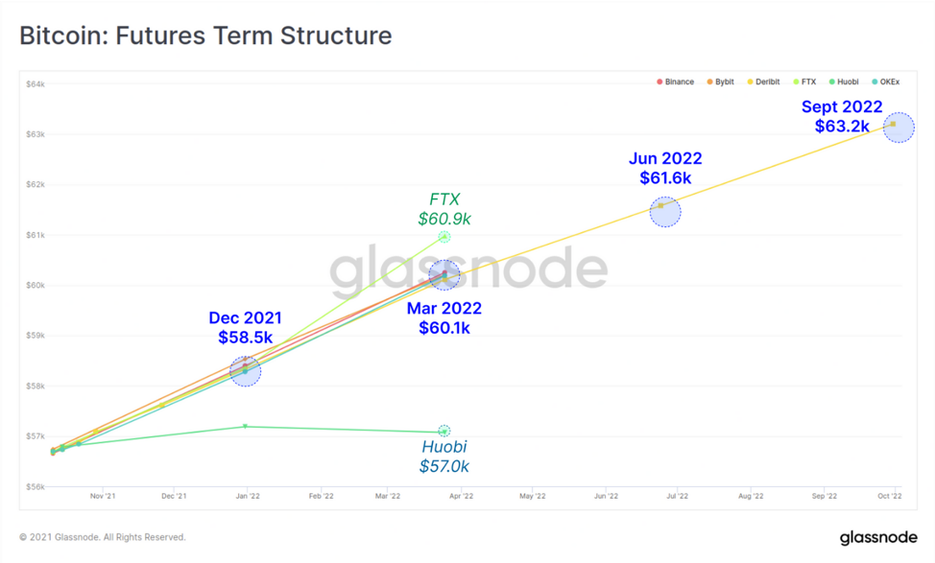Click the glassnode watermark in chart center
935x563 pixels.
click(x=468, y=270)
